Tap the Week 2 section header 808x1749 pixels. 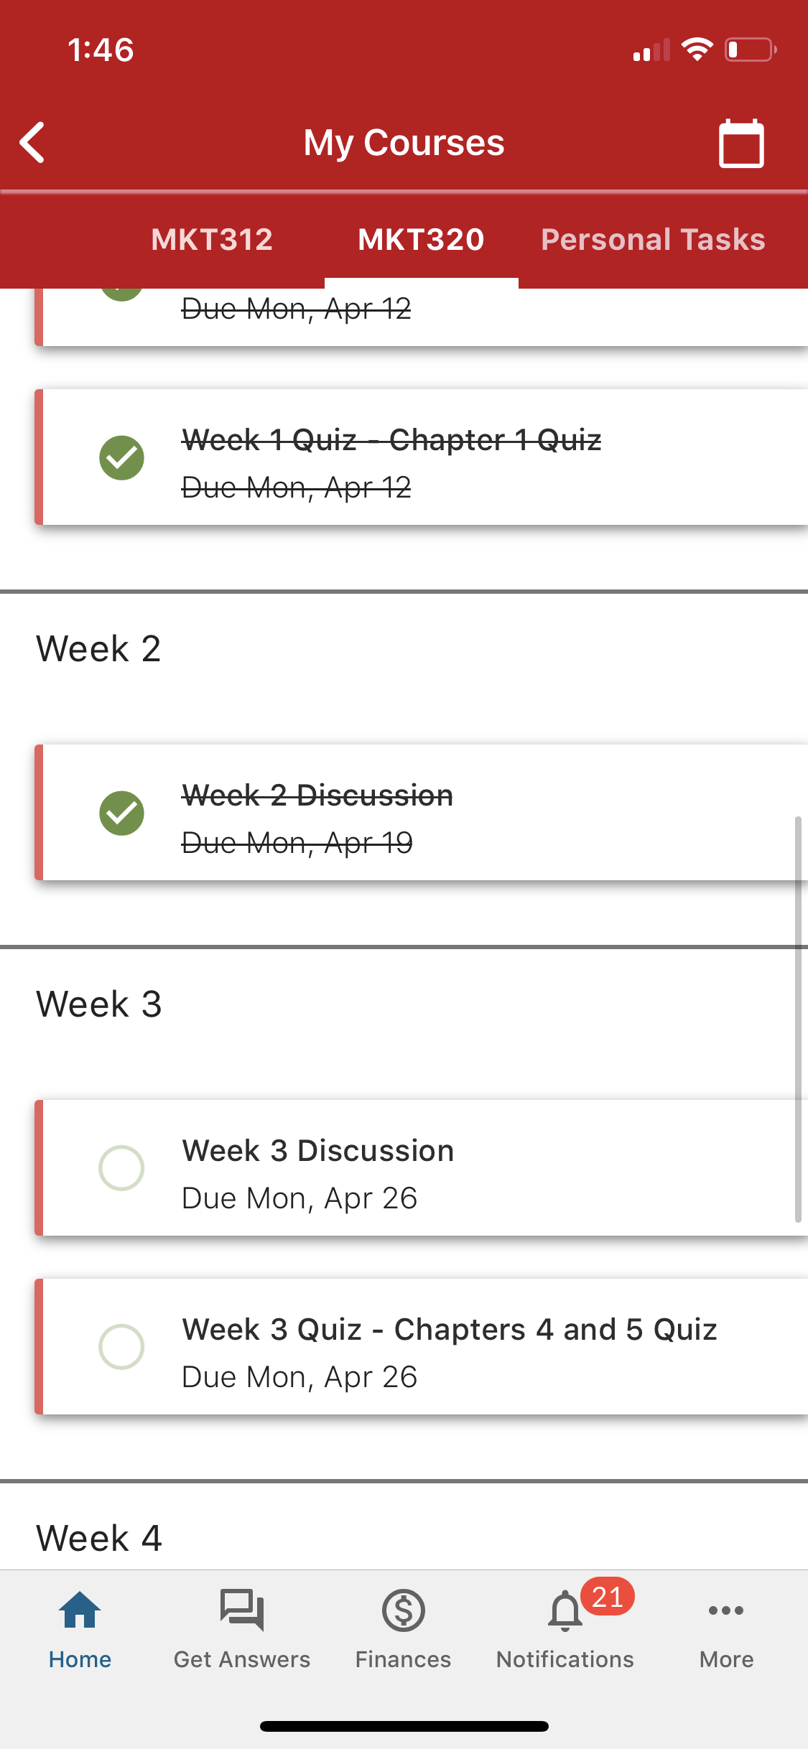pyautogui.click(x=99, y=649)
